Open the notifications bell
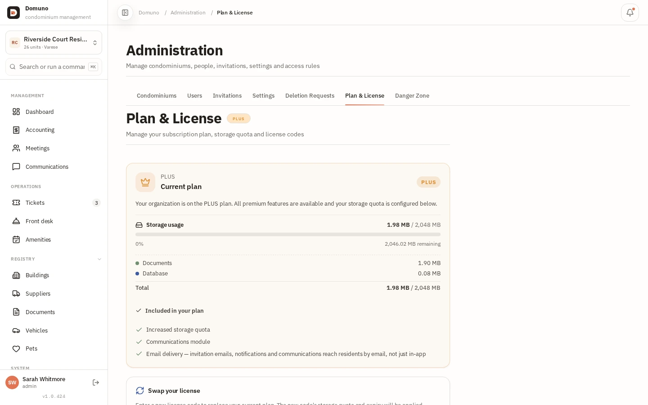Image resolution: width=648 pixels, height=405 pixels. [x=630, y=13]
